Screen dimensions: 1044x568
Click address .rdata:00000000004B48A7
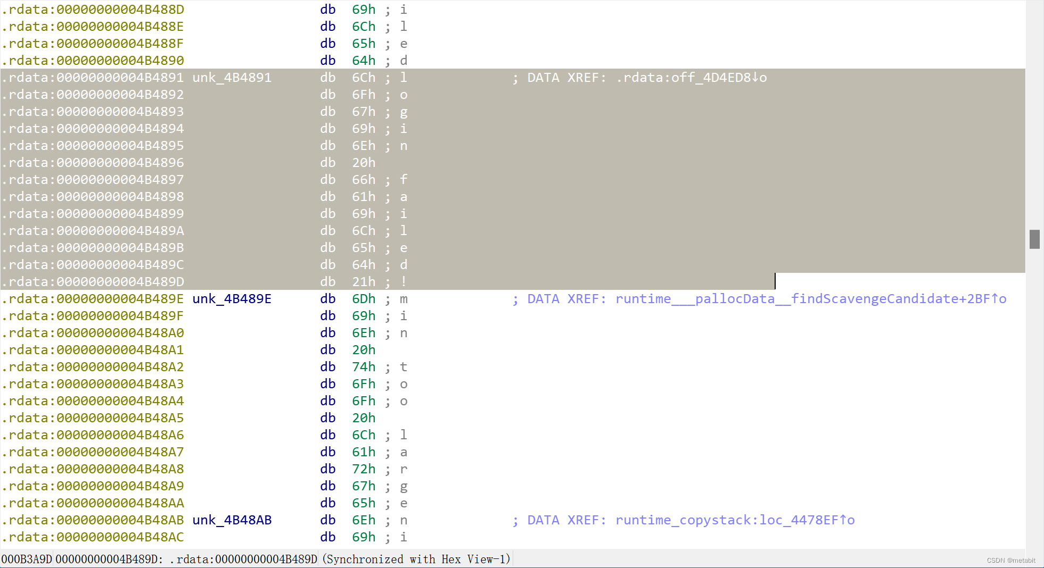pyautogui.click(x=93, y=452)
